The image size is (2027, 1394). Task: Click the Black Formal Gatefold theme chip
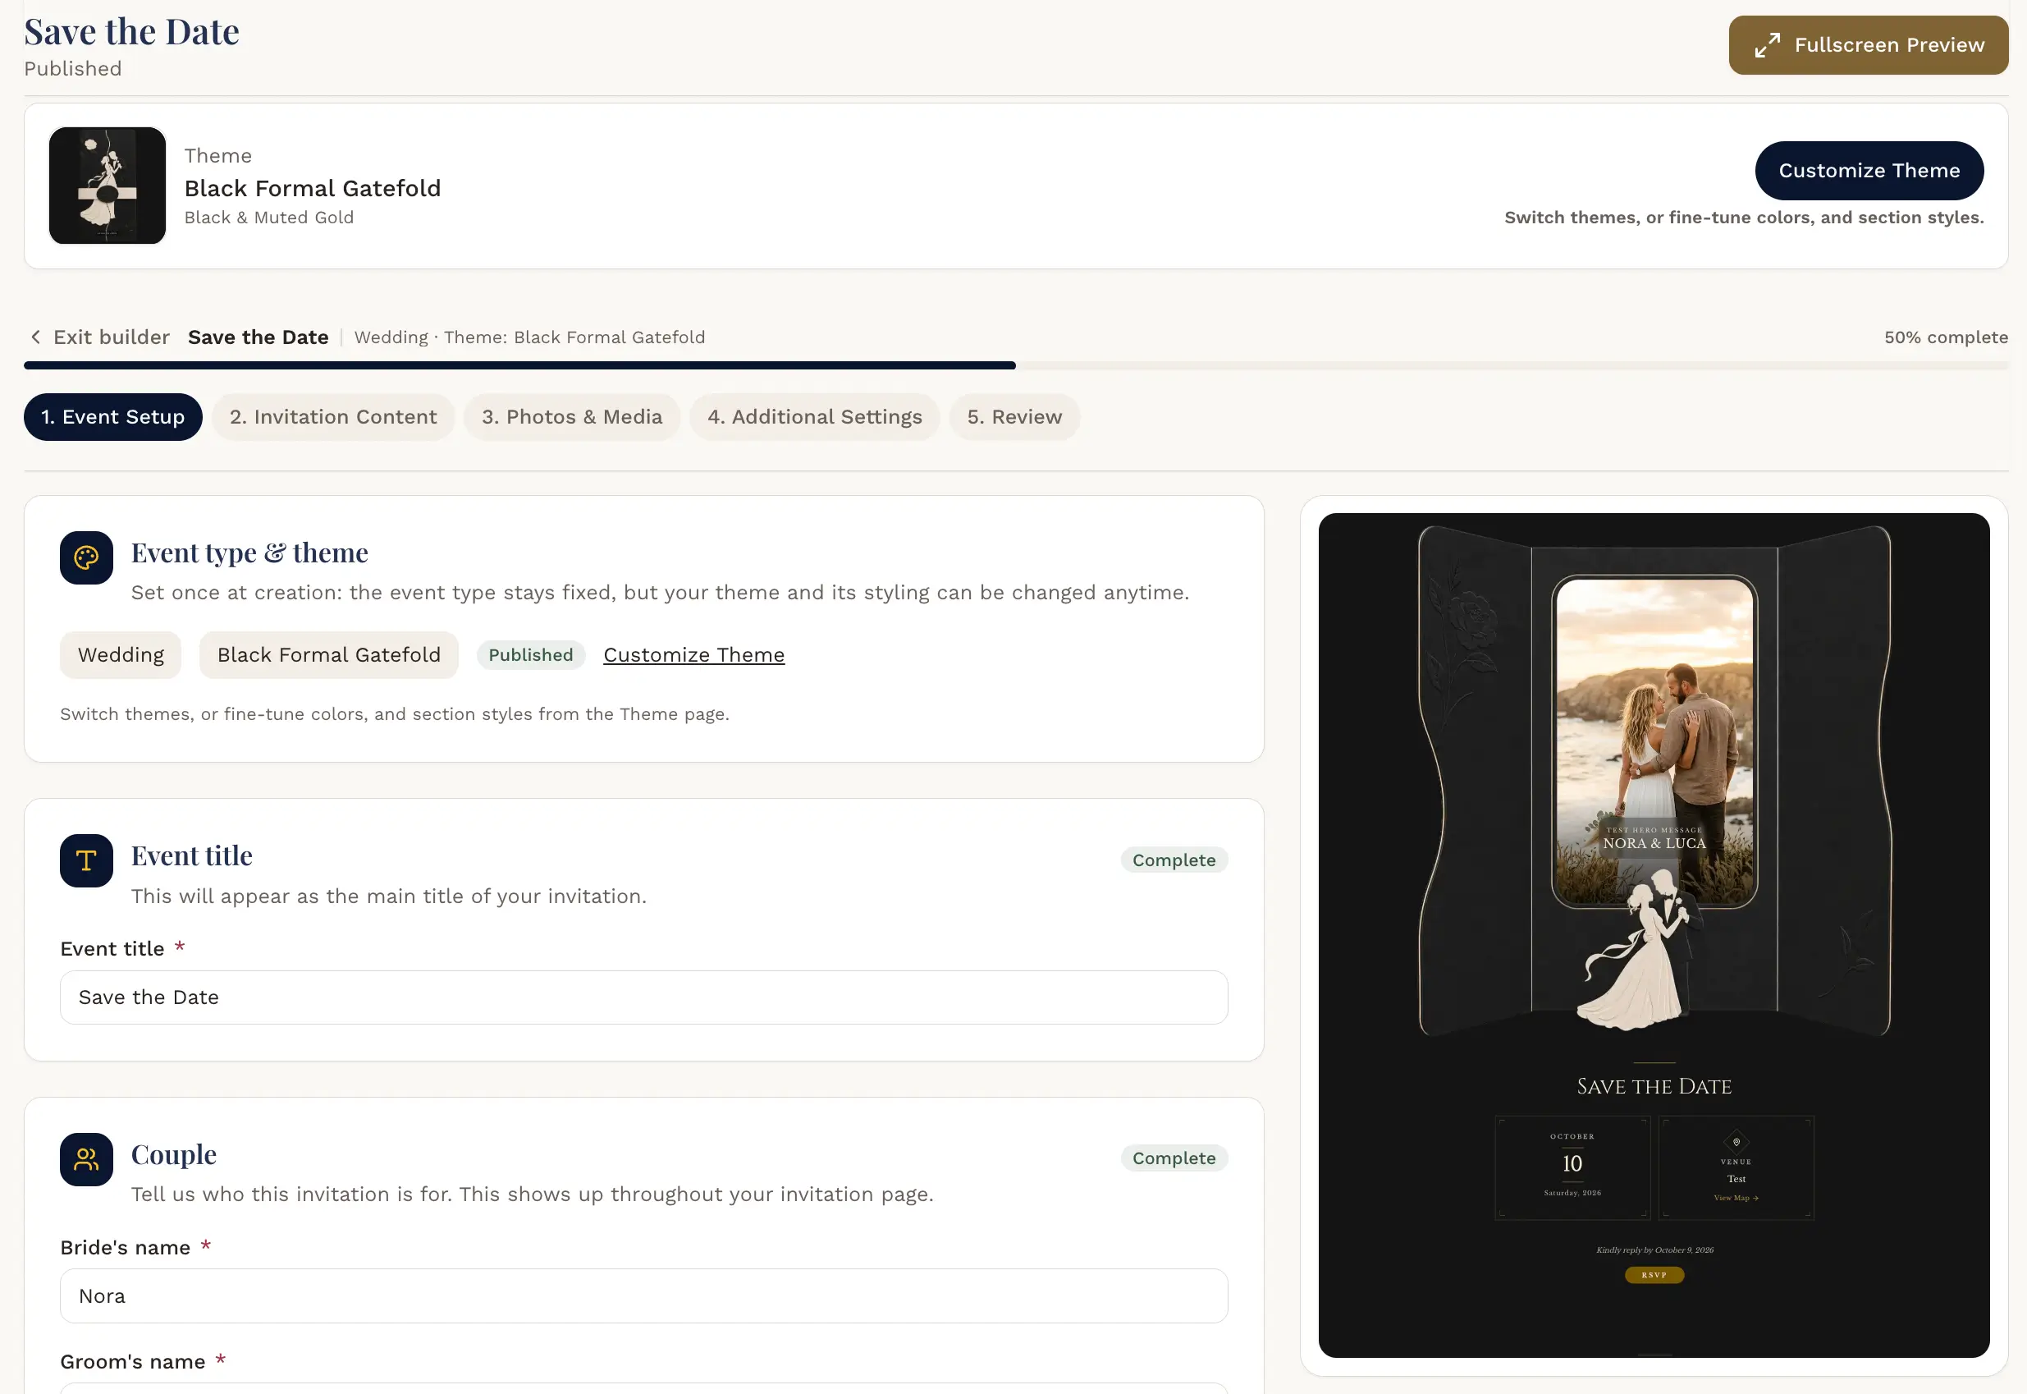click(x=329, y=655)
